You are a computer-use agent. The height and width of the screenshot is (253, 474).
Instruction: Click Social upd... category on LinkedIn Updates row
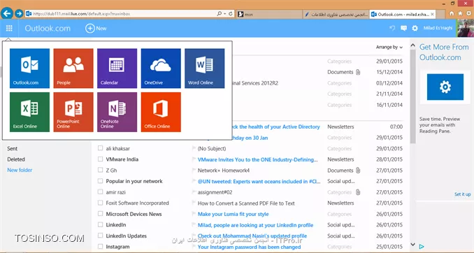point(341,236)
